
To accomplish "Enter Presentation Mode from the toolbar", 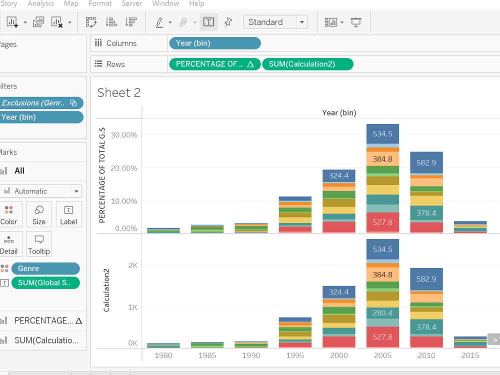I will 356,22.
